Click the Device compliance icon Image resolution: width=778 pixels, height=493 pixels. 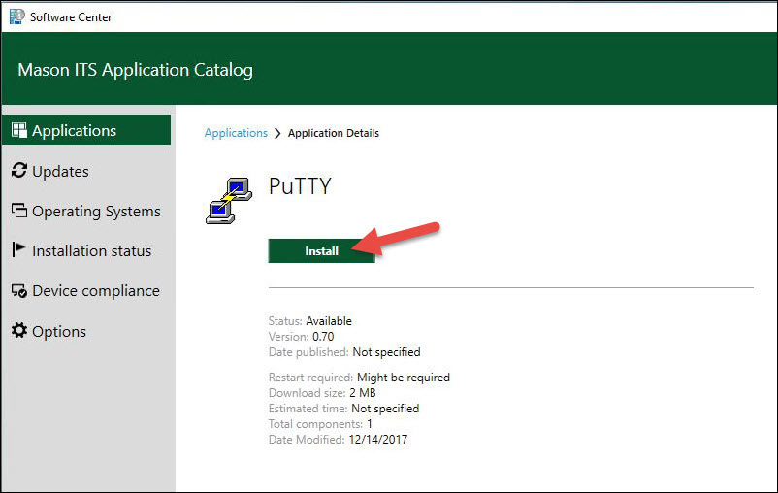pos(18,291)
